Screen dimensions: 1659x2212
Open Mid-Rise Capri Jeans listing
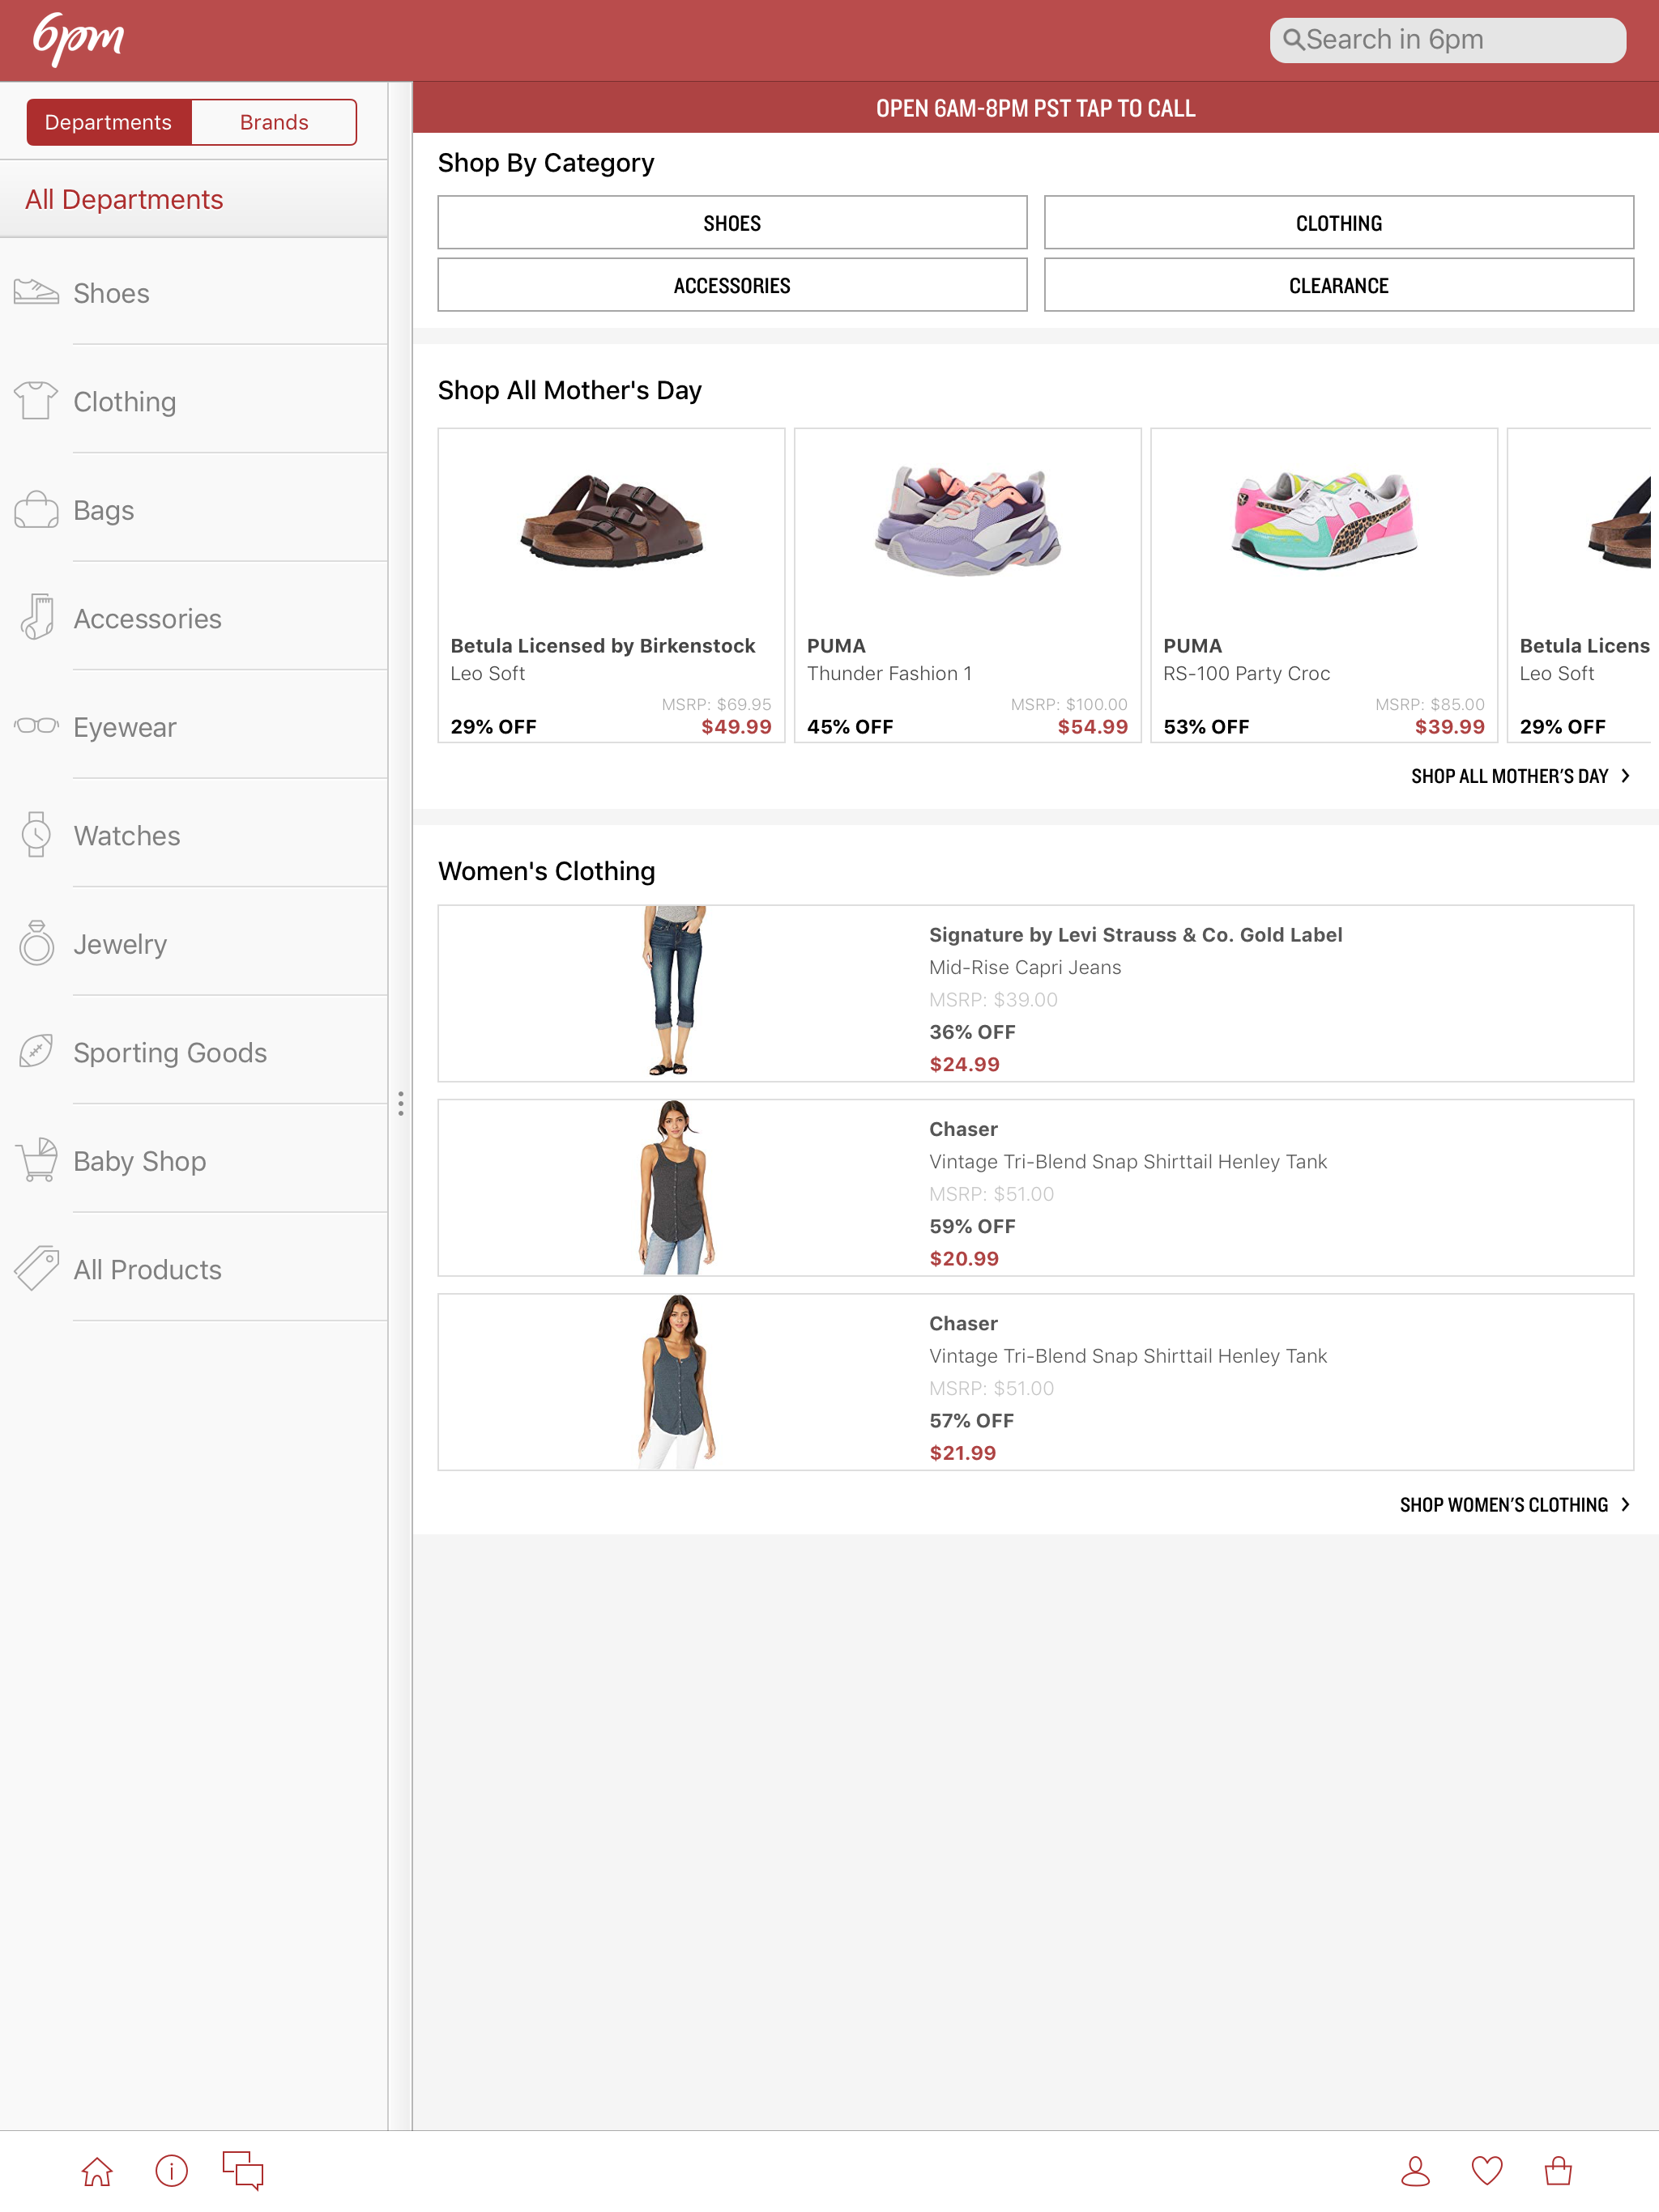point(1034,993)
